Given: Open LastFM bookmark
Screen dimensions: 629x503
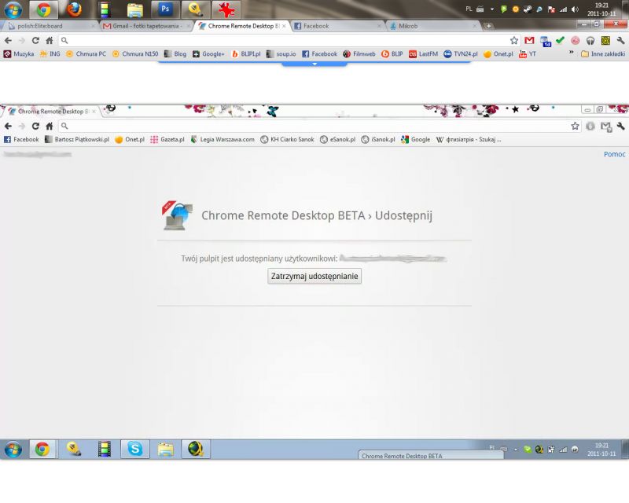Looking at the screenshot, I should tap(423, 53).
